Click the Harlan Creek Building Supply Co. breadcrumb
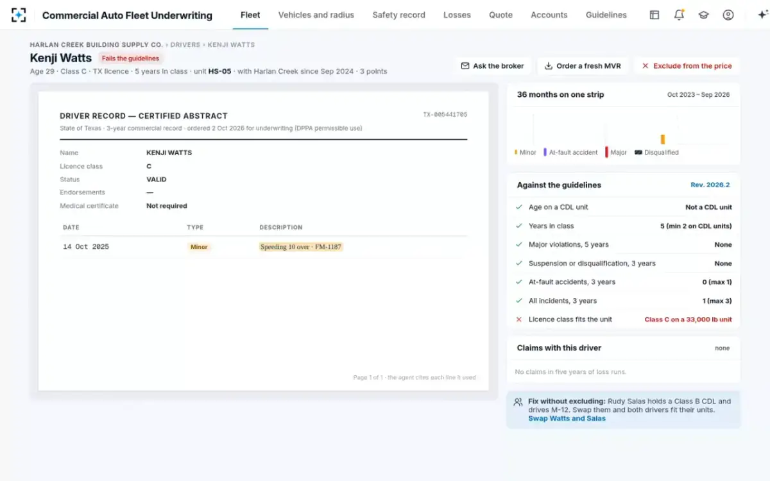The image size is (770, 481). pyautogui.click(x=96, y=45)
